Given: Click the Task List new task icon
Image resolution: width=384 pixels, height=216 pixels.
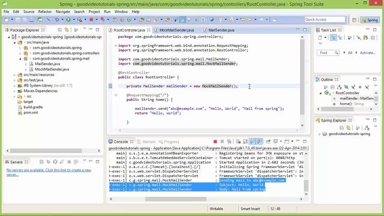Looking at the screenshot, I should pos(320,38).
